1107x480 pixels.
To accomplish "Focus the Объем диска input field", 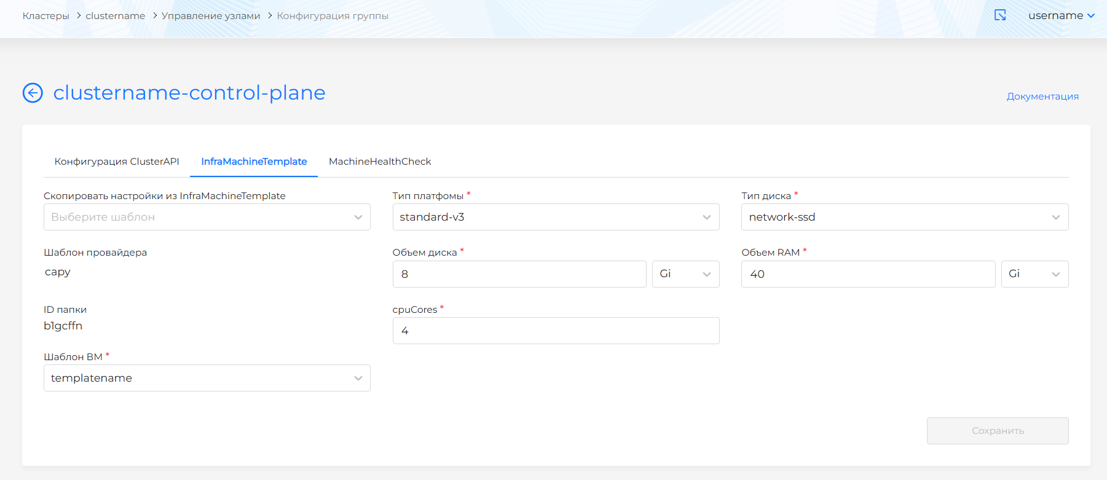I will tap(519, 274).
